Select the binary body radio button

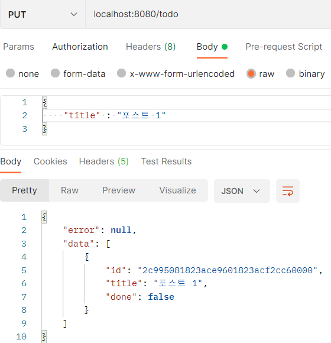290,73
